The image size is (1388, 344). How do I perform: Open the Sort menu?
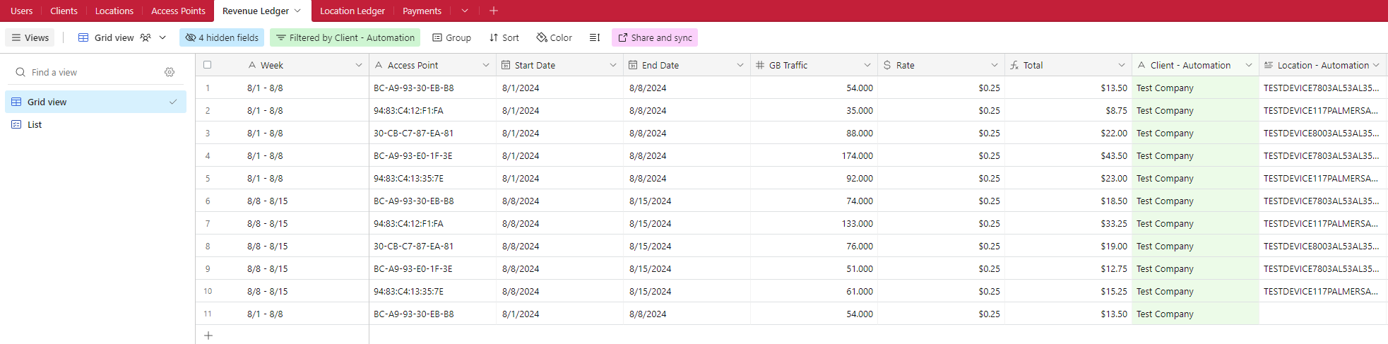504,37
